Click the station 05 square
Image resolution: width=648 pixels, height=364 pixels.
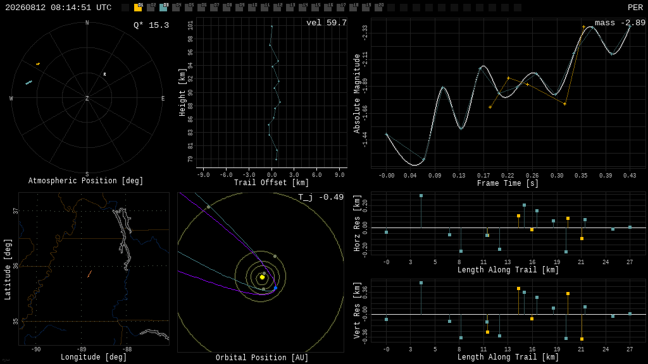click(189, 8)
